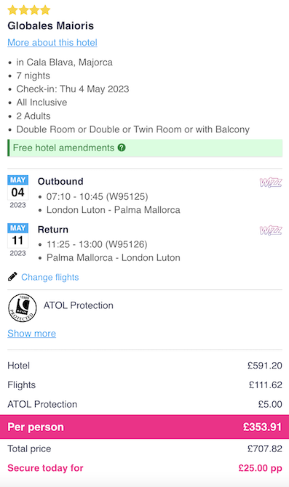Click the pink Per person price bar
This screenshot has height=487, width=289.
(144, 427)
